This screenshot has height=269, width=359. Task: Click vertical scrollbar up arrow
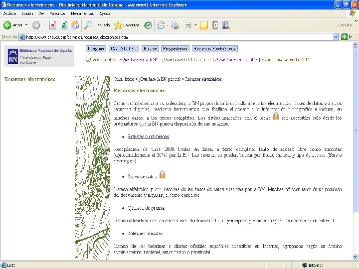point(355,45)
